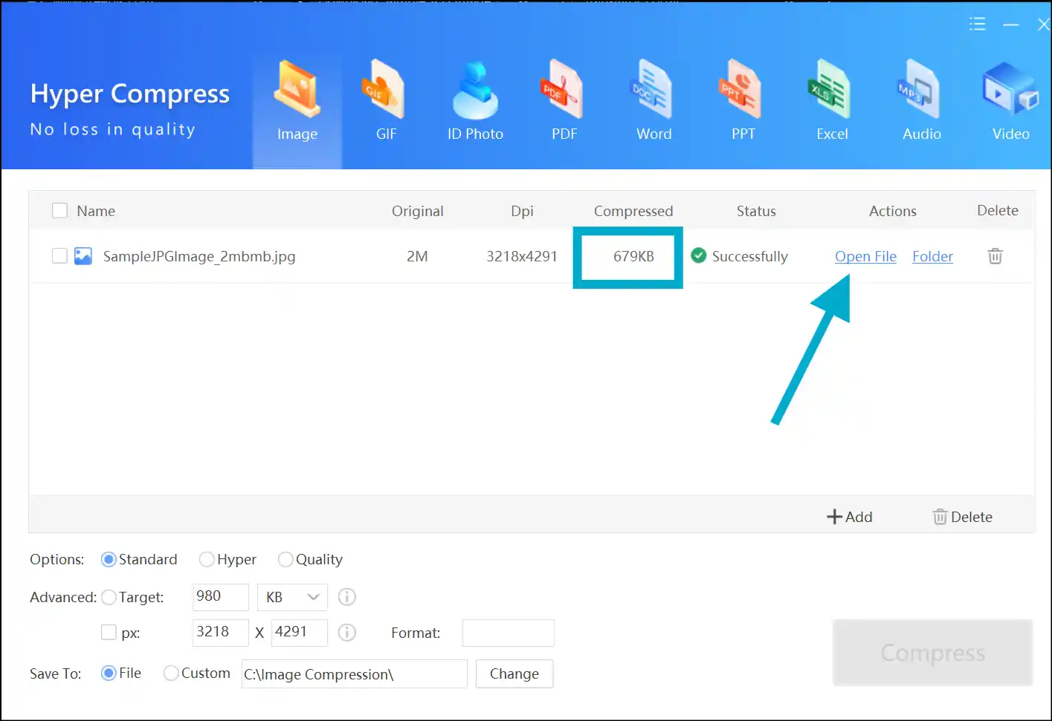Image resolution: width=1052 pixels, height=721 pixels.
Task: Click the Original column header
Action: (418, 211)
